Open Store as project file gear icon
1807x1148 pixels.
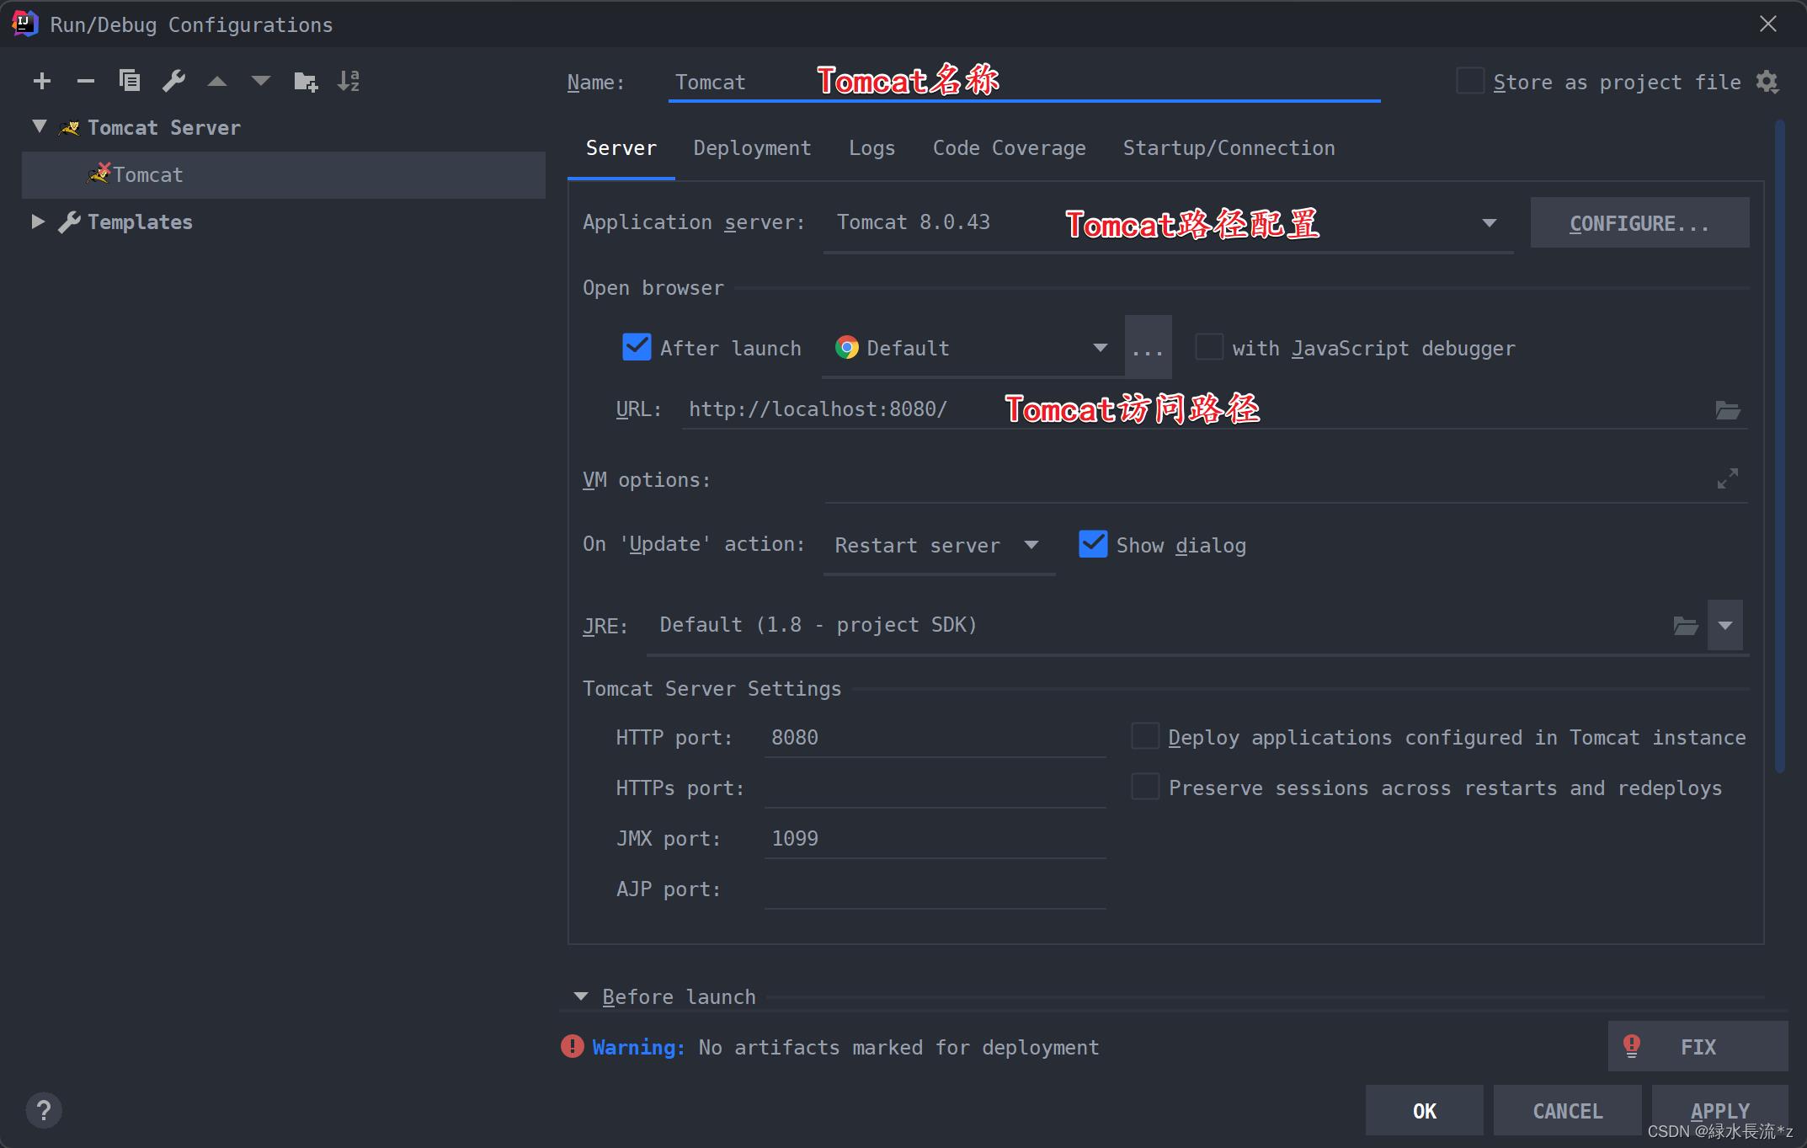coord(1767,82)
